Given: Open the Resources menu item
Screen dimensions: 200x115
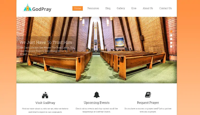Looking at the screenshot, I should (x=93, y=8).
